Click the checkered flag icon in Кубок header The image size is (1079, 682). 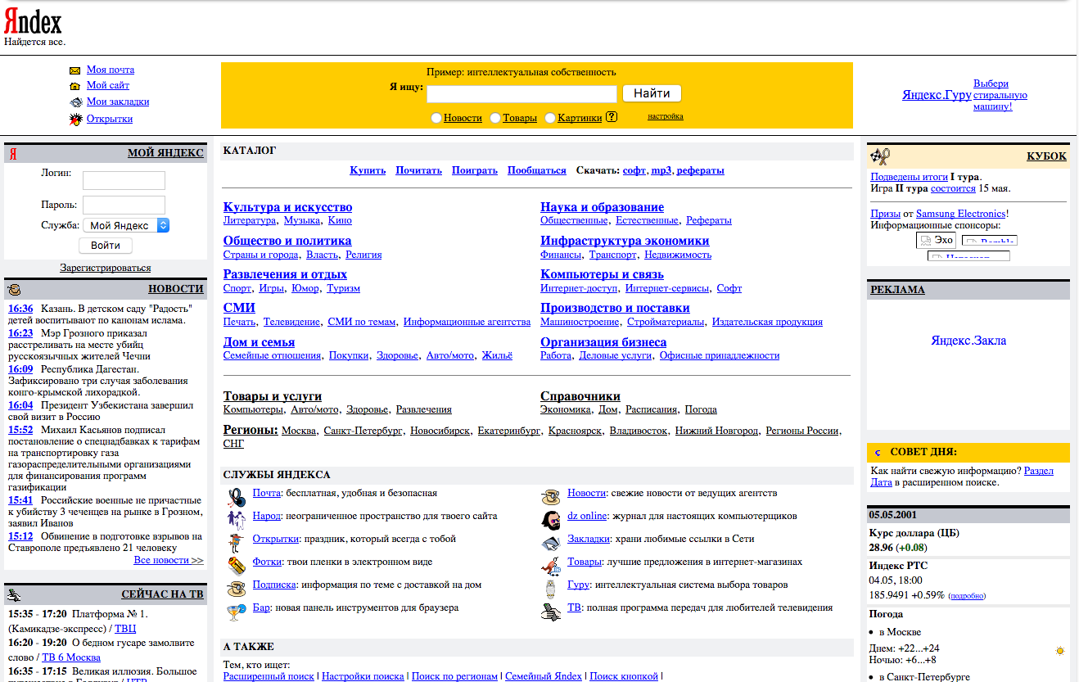(880, 156)
